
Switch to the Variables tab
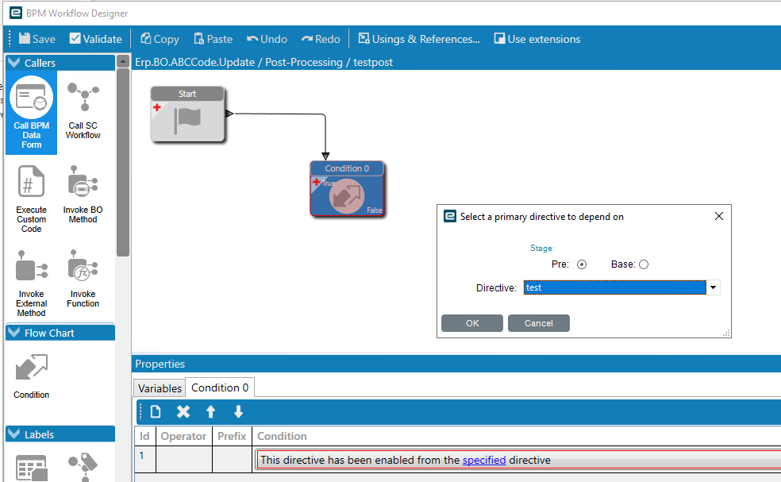click(160, 388)
